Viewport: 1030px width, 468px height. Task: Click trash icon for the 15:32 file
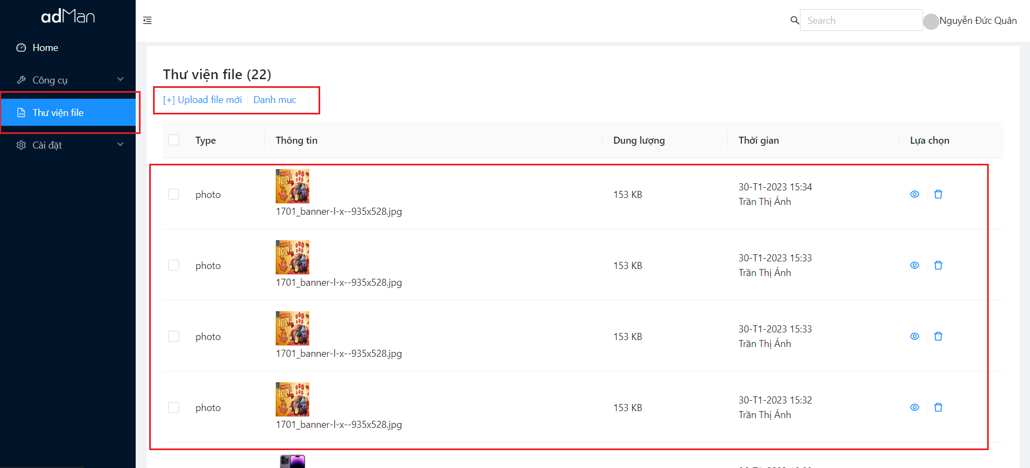pyautogui.click(x=938, y=407)
